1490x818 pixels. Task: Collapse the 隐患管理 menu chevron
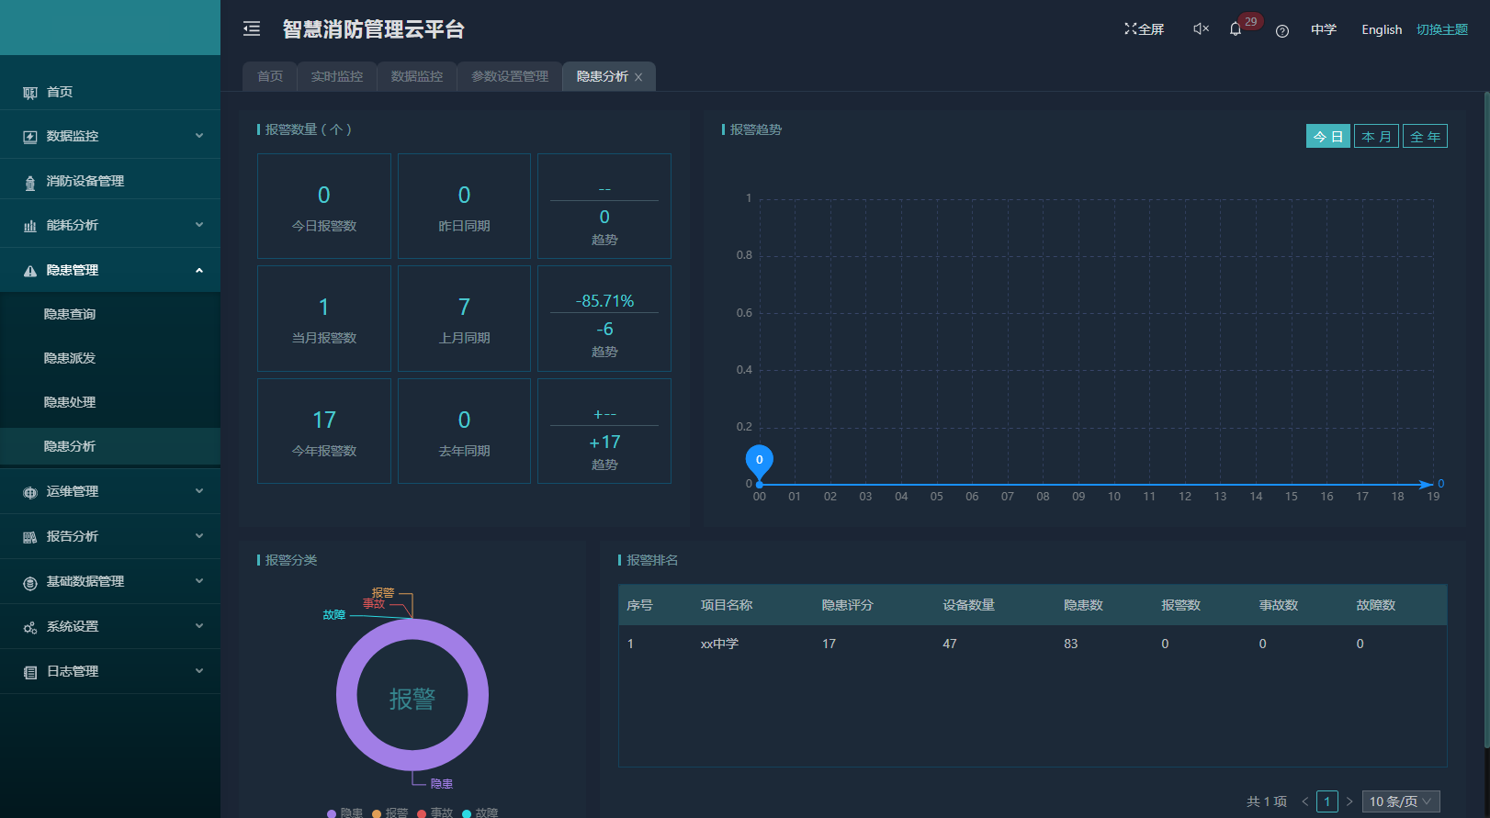(199, 270)
